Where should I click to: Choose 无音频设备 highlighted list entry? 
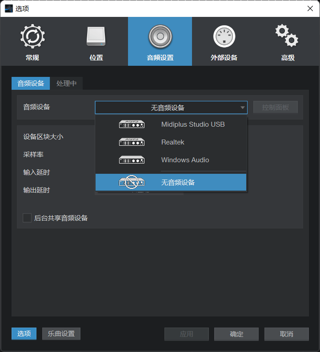171,182
